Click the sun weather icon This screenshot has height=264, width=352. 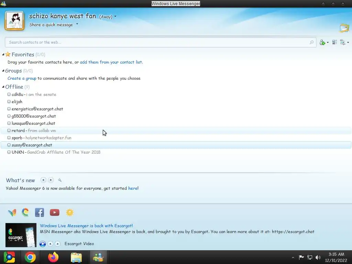point(70,212)
